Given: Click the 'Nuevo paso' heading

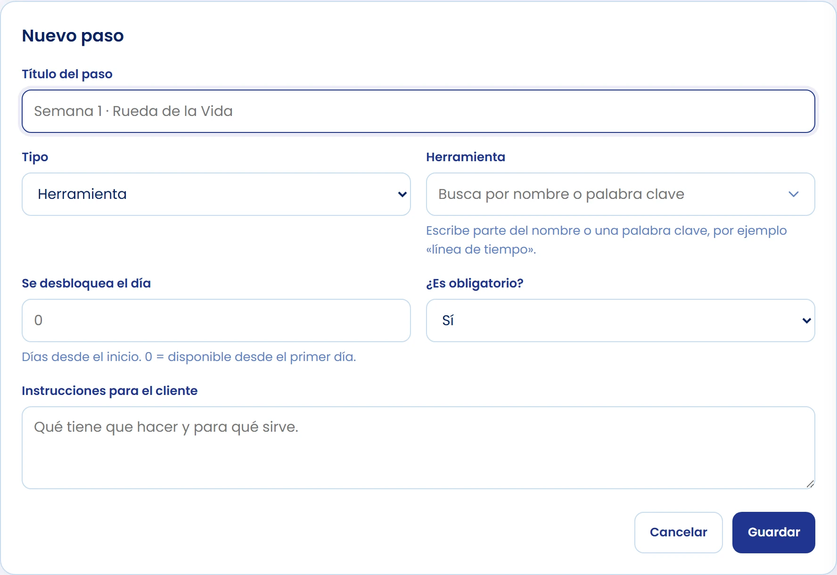Looking at the screenshot, I should click(x=73, y=36).
